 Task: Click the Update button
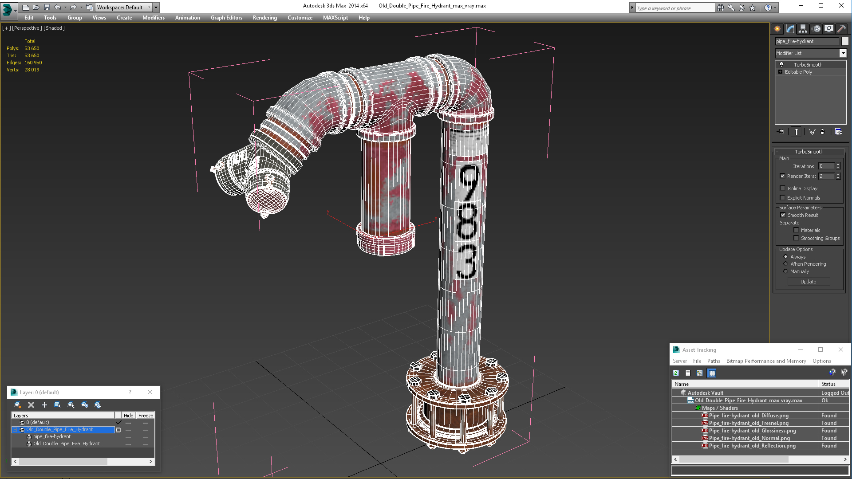808,282
